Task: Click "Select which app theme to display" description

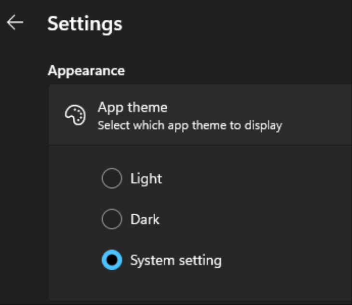Action: coord(190,126)
